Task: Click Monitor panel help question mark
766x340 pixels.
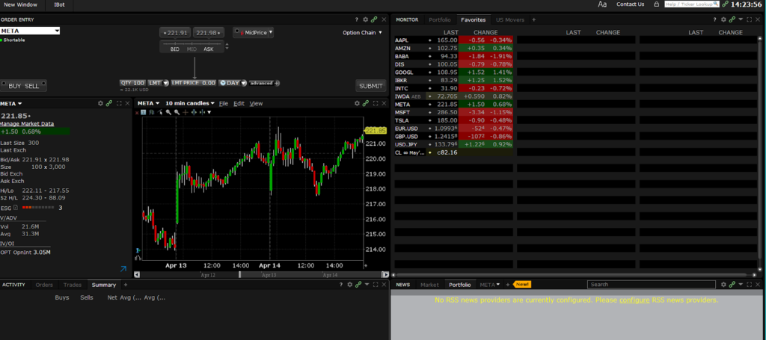Action: tap(714, 19)
